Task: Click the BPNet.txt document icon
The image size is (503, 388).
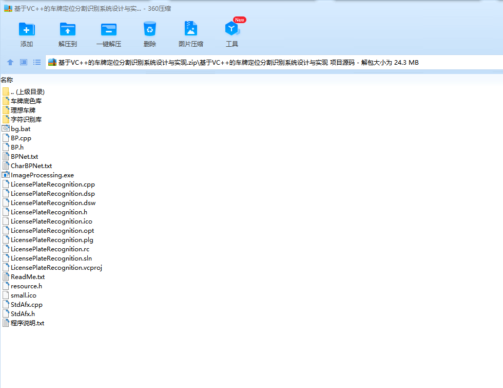Action: pyautogui.click(x=6, y=157)
